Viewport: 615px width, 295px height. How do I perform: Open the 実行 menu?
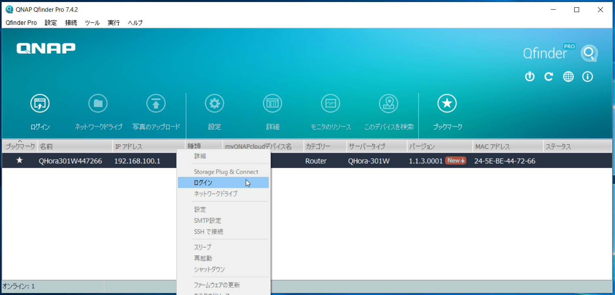click(114, 23)
